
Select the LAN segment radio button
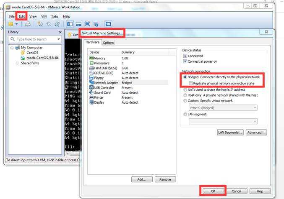coord(185,114)
